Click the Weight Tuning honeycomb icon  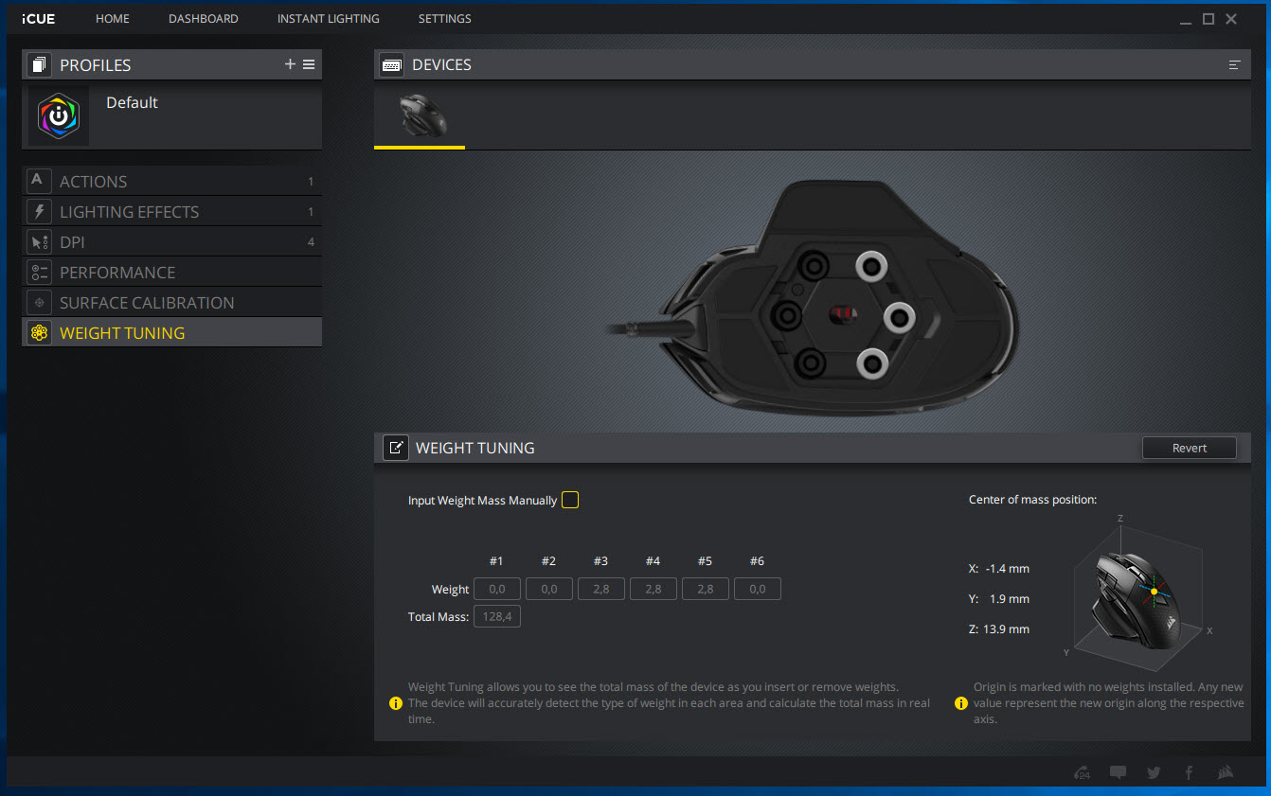point(39,332)
